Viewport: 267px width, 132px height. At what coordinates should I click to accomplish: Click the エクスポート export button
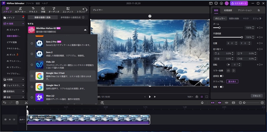pos(239,3)
